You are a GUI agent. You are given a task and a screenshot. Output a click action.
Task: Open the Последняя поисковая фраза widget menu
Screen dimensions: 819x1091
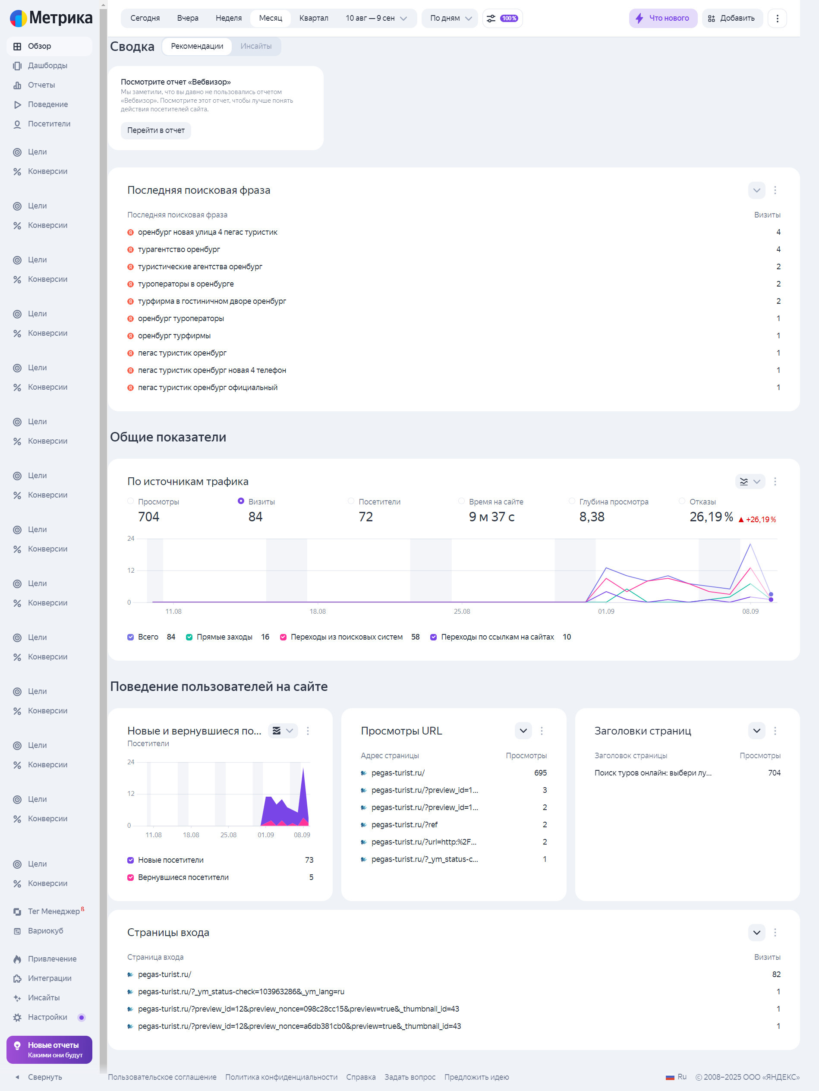tap(775, 190)
